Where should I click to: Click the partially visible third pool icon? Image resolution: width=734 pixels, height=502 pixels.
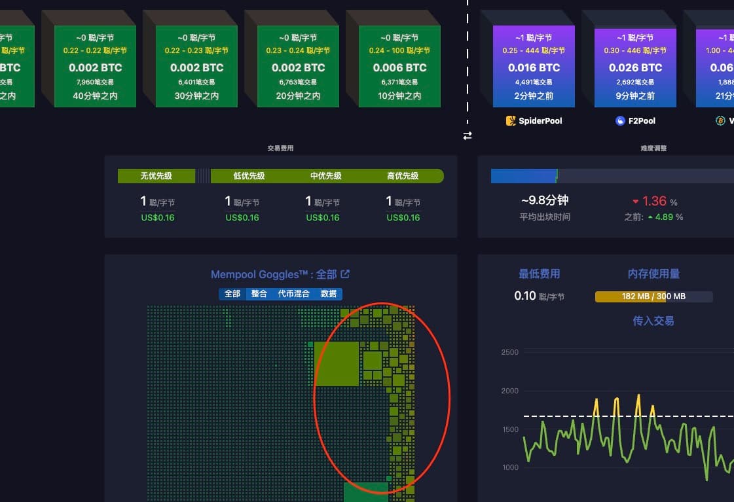click(x=720, y=121)
